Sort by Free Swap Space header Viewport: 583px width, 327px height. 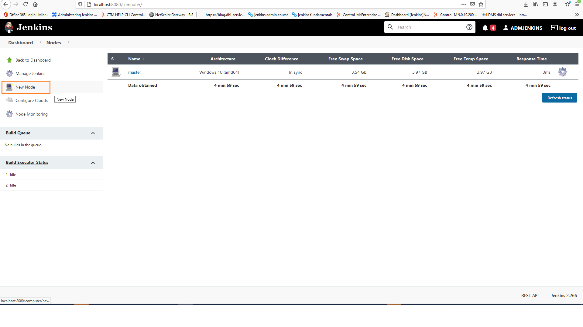[345, 59]
